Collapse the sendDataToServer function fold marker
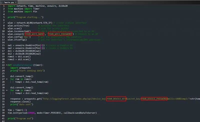Viewport: 200px width, 122px height. 7,65
